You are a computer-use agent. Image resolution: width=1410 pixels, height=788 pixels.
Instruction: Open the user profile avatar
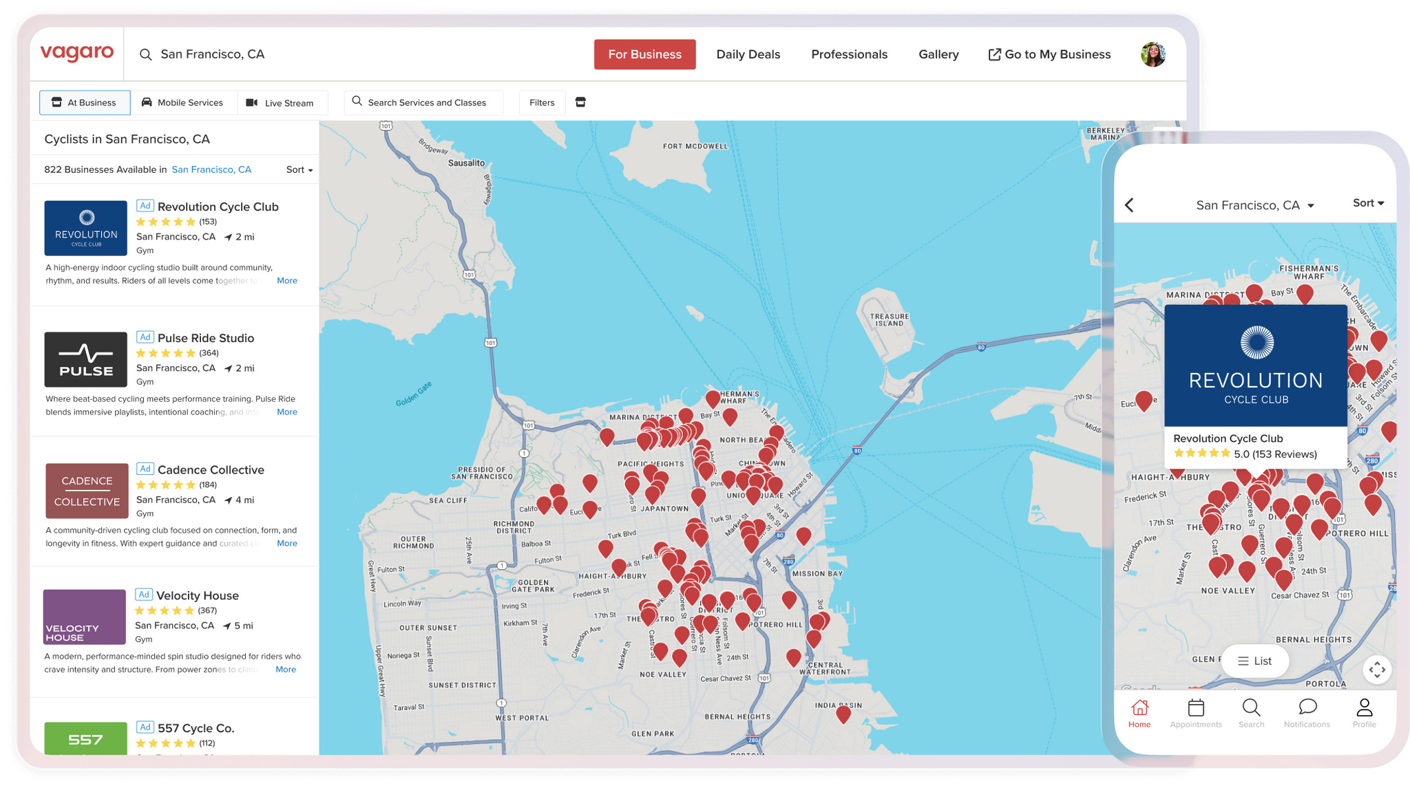(1153, 54)
